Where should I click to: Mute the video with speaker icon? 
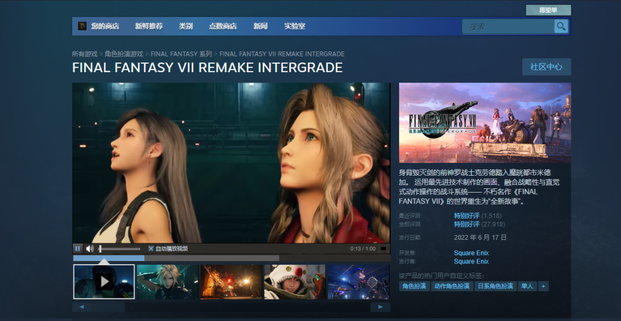(x=90, y=249)
